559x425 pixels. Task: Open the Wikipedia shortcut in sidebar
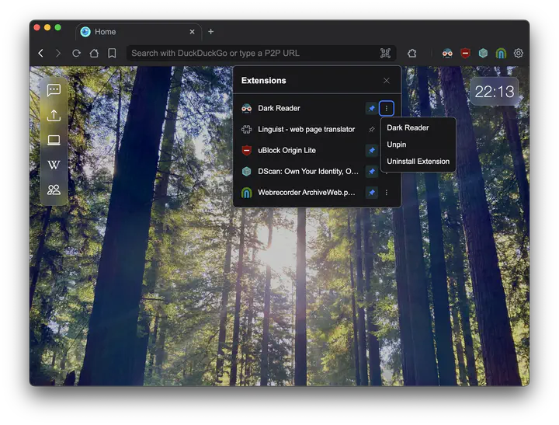click(54, 165)
